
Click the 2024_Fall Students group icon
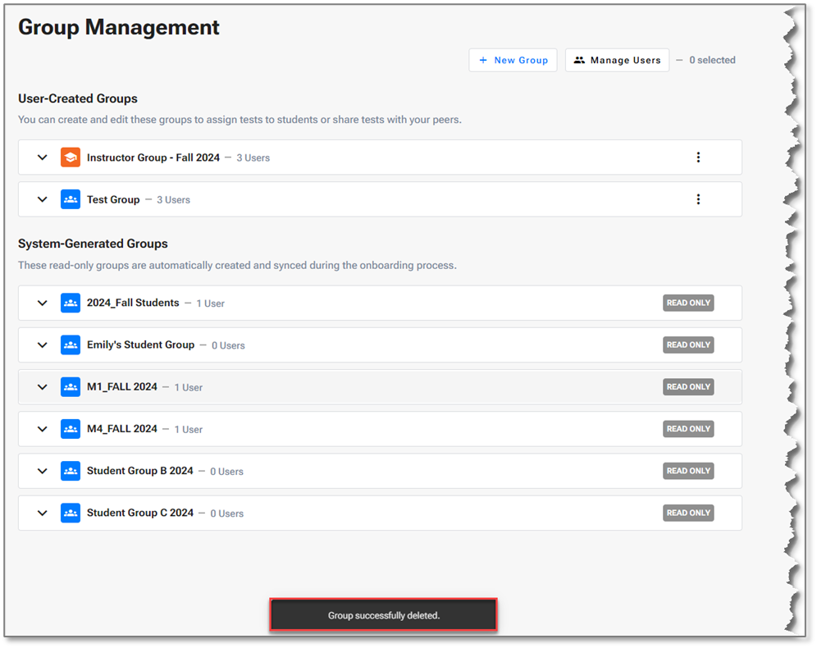click(71, 303)
